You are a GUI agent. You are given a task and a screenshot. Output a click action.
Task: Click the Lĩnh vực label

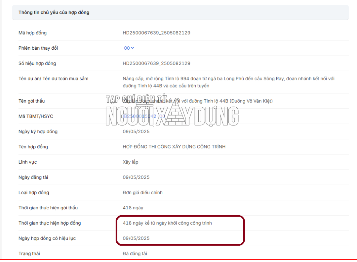point(27,162)
